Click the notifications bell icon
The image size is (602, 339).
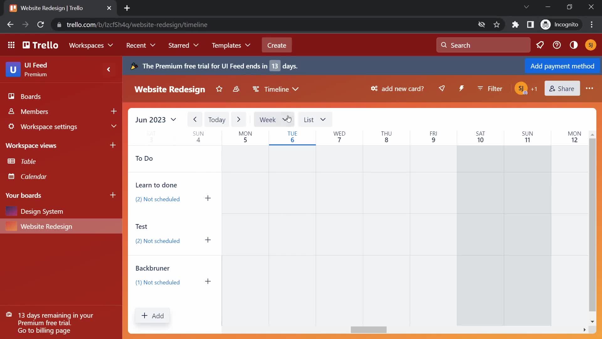point(540,45)
